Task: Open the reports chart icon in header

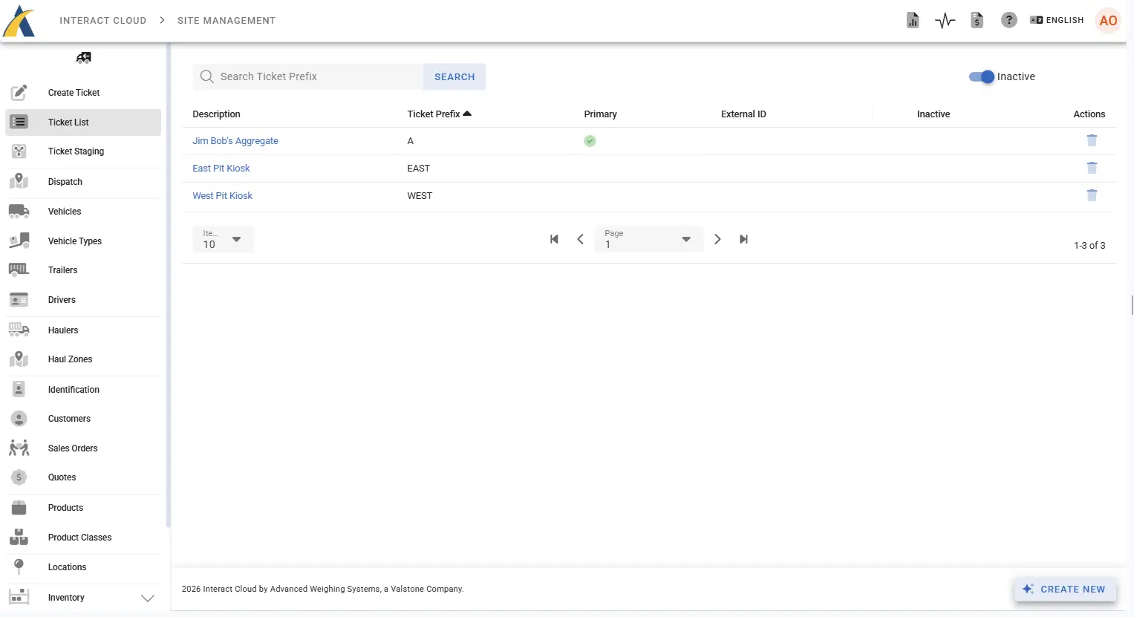Action: pos(913,21)
